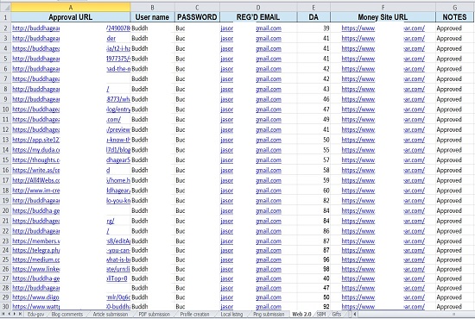Click the Buddh user name in row 12
The height and width of the screenshot is (319, 475).
[x=140, y=129]
